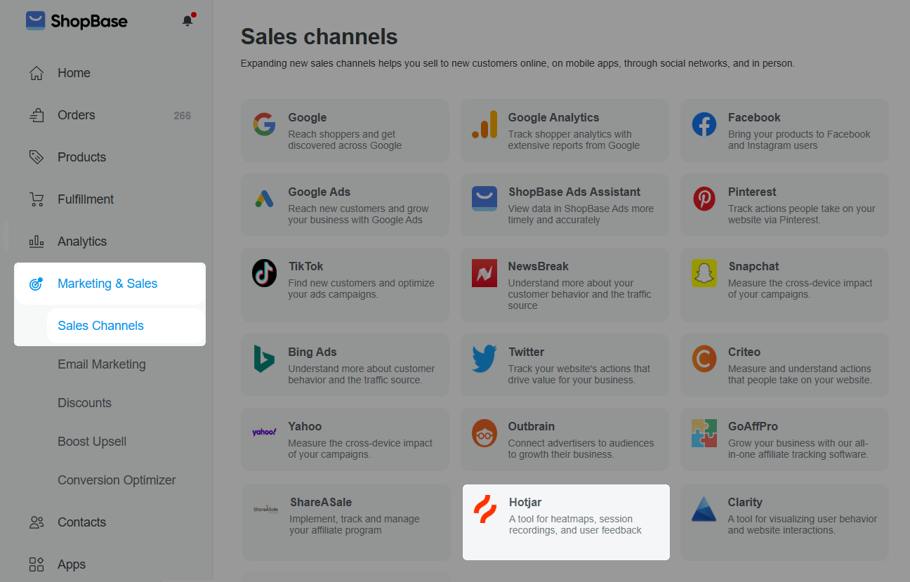
Task: Click the ShopBase logo
Action: click(x=77, y=21)
